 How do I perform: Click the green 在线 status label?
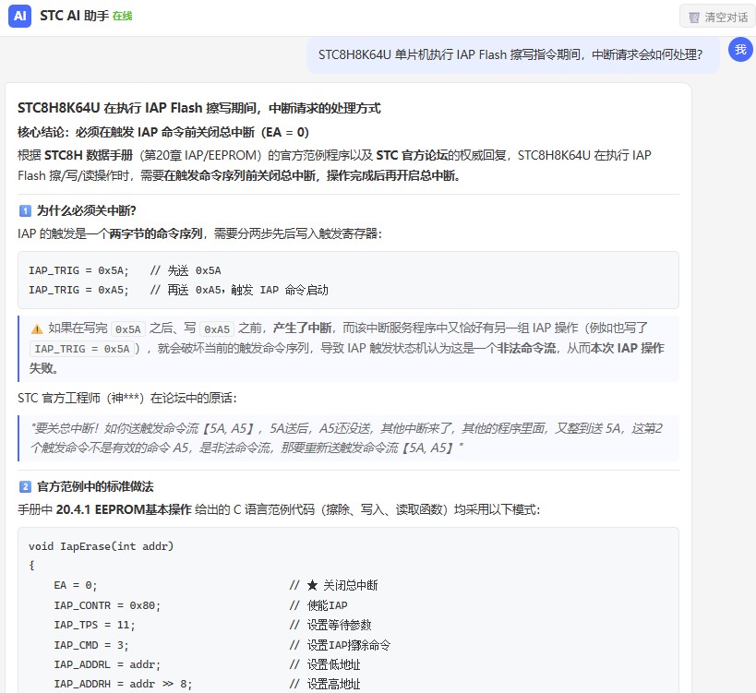tap(123, 17)
